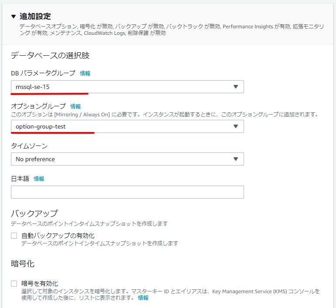
Task: Open the DB パラメータグループ dropdown mssql-se-15
Action: click(127, 87)
